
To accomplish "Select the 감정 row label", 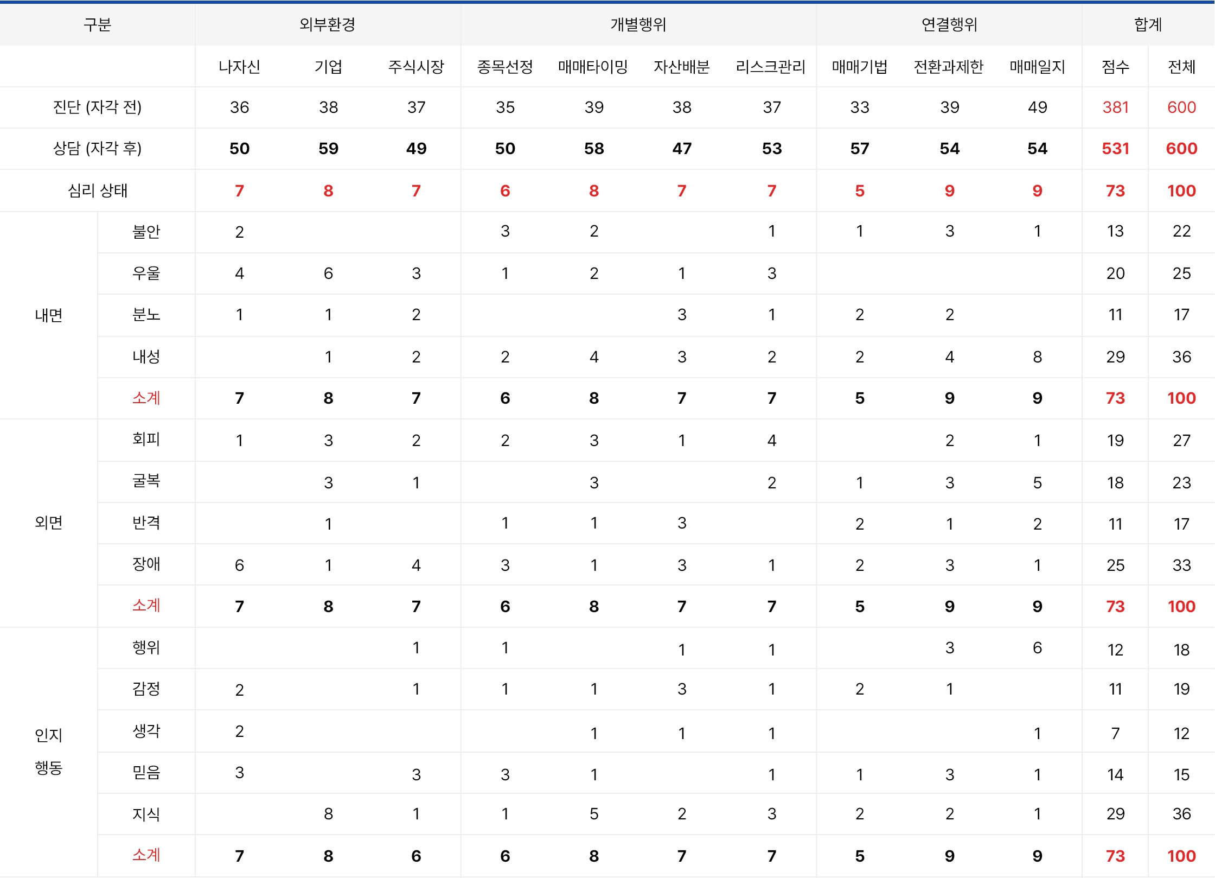I will click(x=146, y=689).
